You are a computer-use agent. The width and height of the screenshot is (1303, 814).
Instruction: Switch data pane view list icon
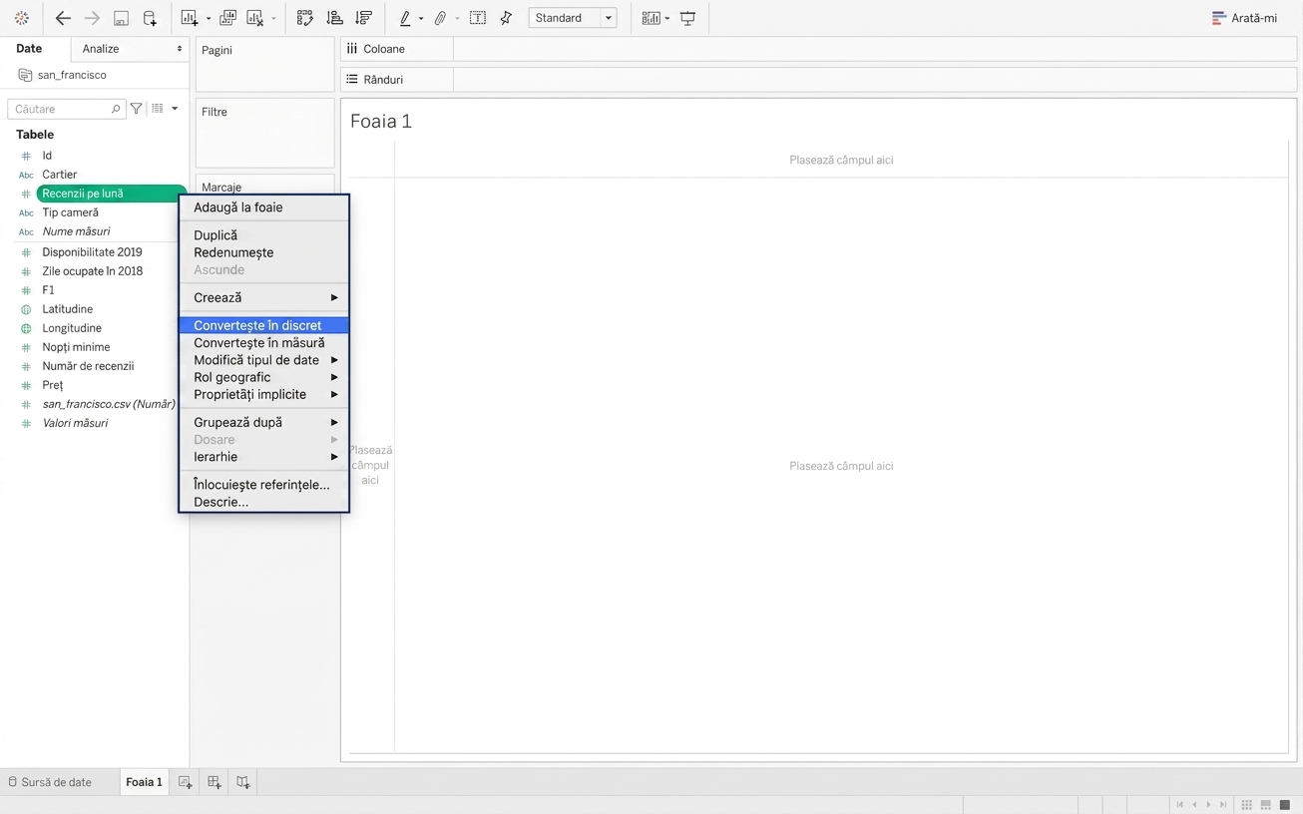[158, 109]
